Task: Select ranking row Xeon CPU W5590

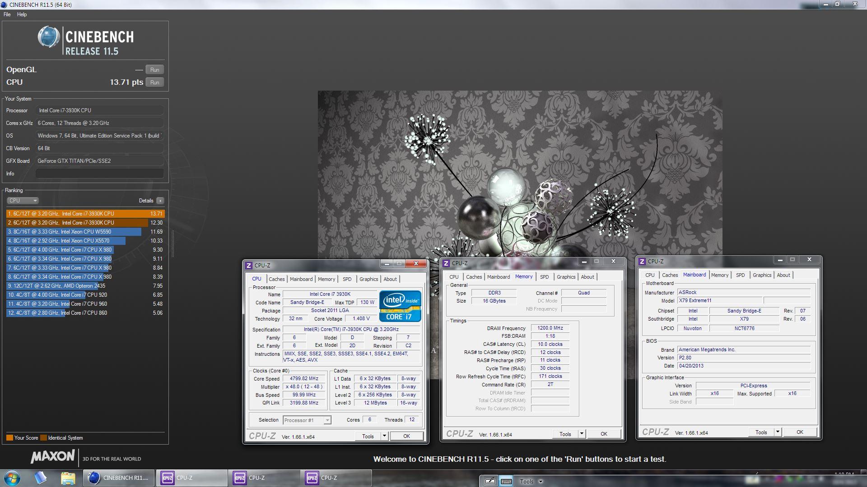Action: 85,232
